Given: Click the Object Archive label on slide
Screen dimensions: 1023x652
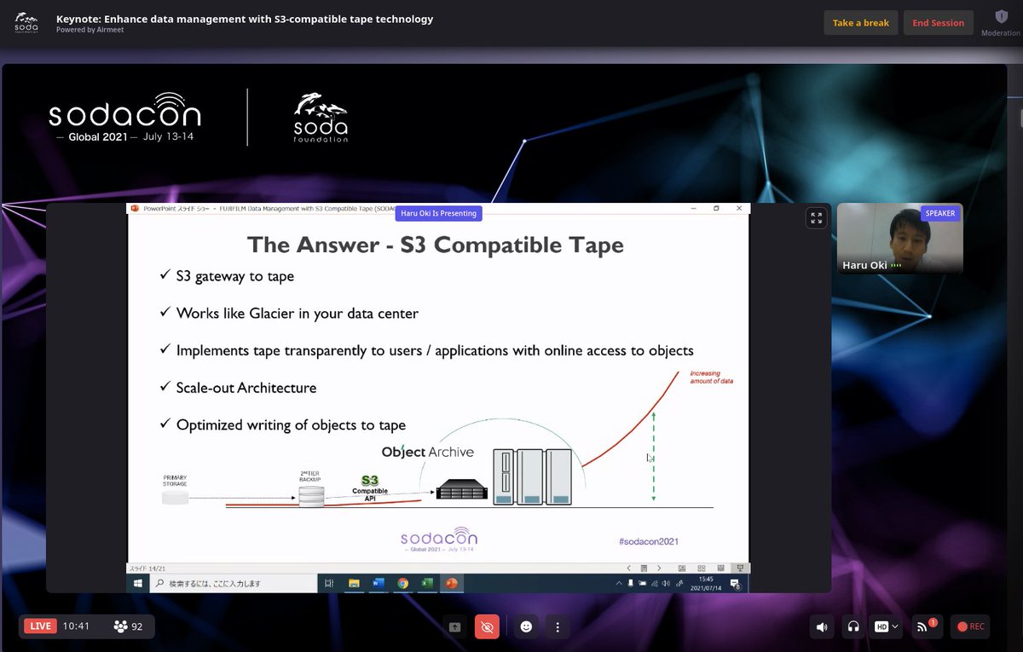Looking at the screenshot, I should click(428, 452).
